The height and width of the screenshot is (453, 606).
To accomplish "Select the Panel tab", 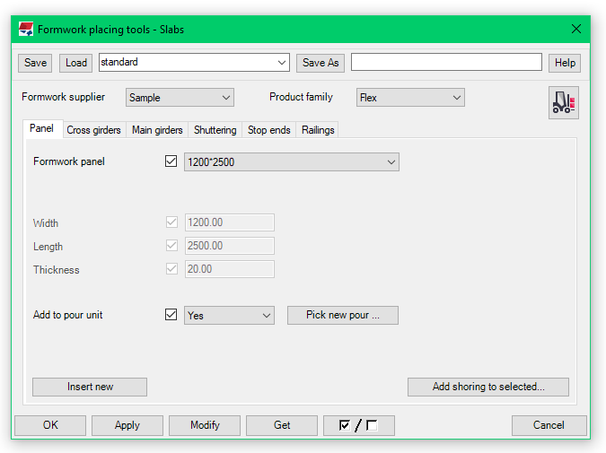I will pos(41,128).
